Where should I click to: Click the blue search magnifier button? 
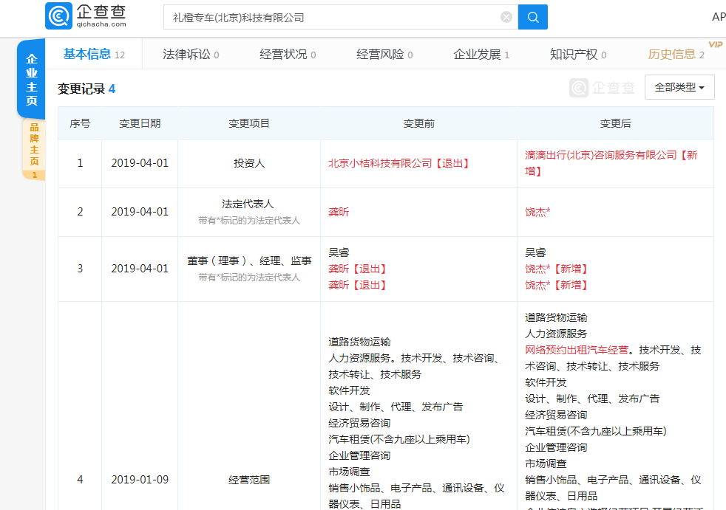[x=533, y=17]
